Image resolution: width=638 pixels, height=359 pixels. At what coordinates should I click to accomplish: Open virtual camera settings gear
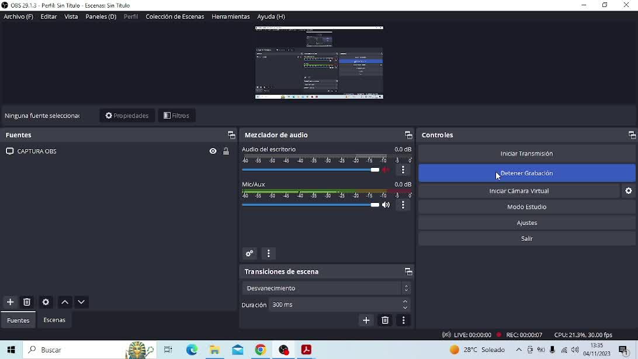(629, 191)
